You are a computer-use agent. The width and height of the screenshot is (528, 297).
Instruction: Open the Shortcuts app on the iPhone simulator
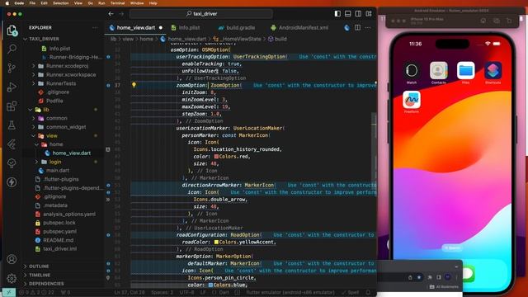[493, 71]
